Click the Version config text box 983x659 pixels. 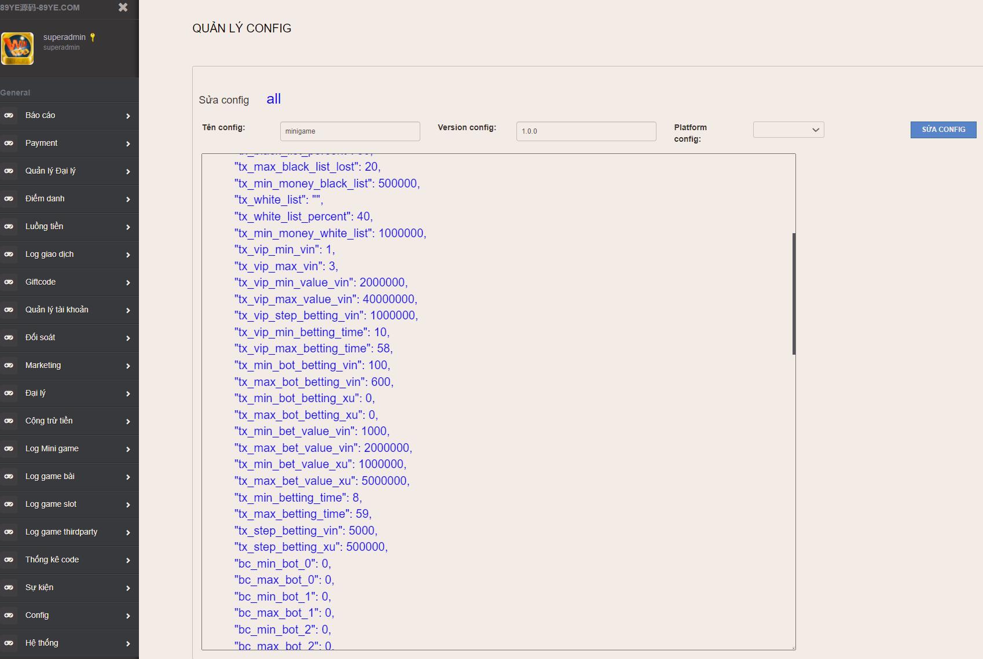click(586, 131)
